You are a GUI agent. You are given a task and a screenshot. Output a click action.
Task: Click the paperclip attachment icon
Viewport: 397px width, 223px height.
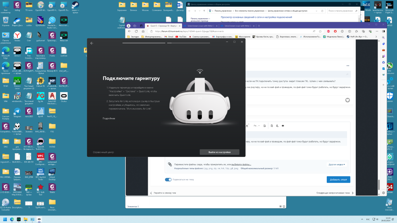point(170,164)
